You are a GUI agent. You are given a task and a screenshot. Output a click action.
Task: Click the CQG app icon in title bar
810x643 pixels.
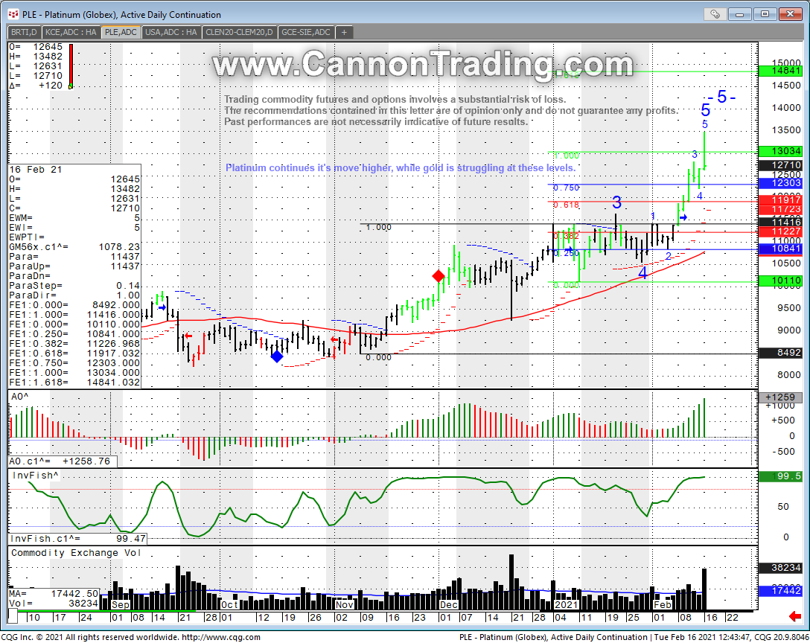coord(13,14)
